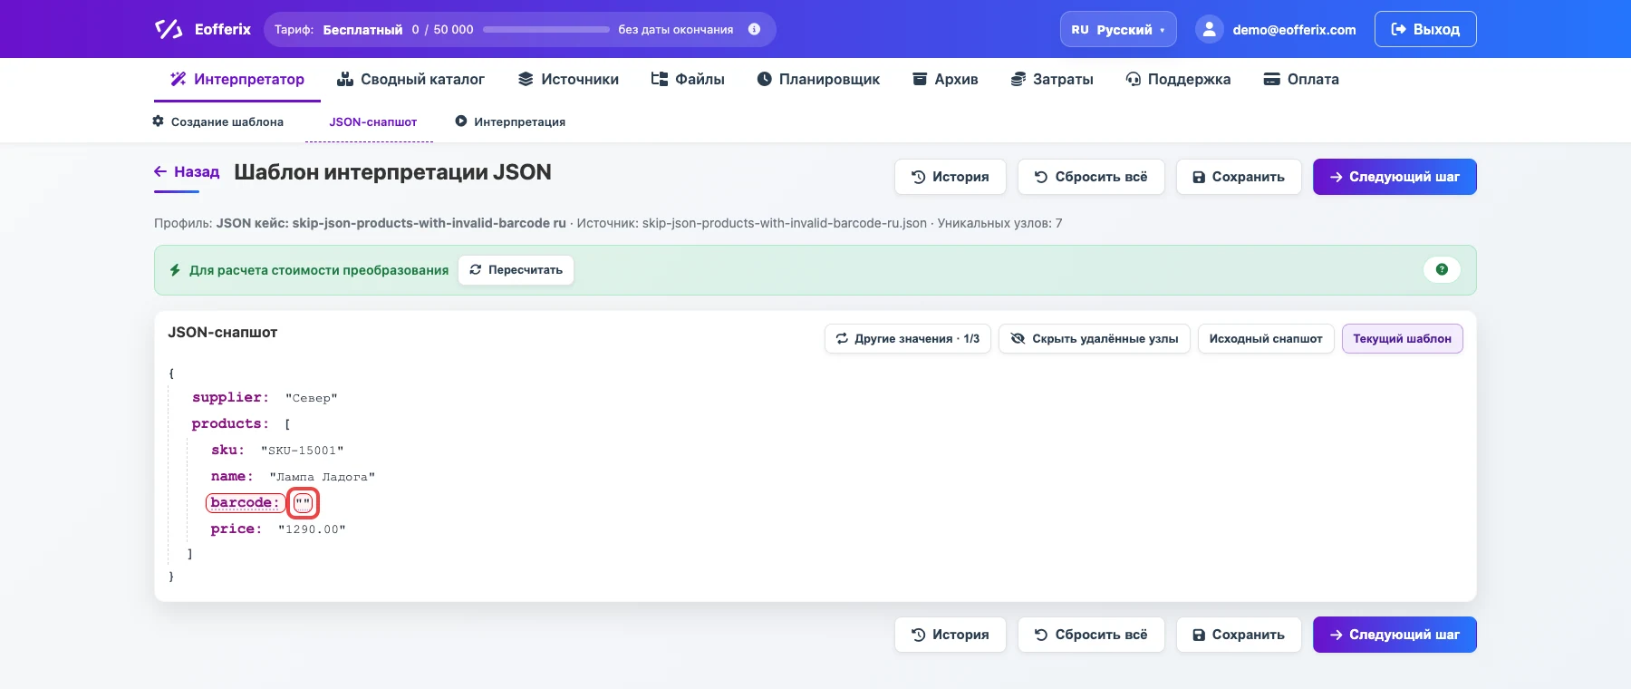Viewport: 1631px width, 689px height.
Task: Click Пересчитать button
Action: tap(516, 270)
